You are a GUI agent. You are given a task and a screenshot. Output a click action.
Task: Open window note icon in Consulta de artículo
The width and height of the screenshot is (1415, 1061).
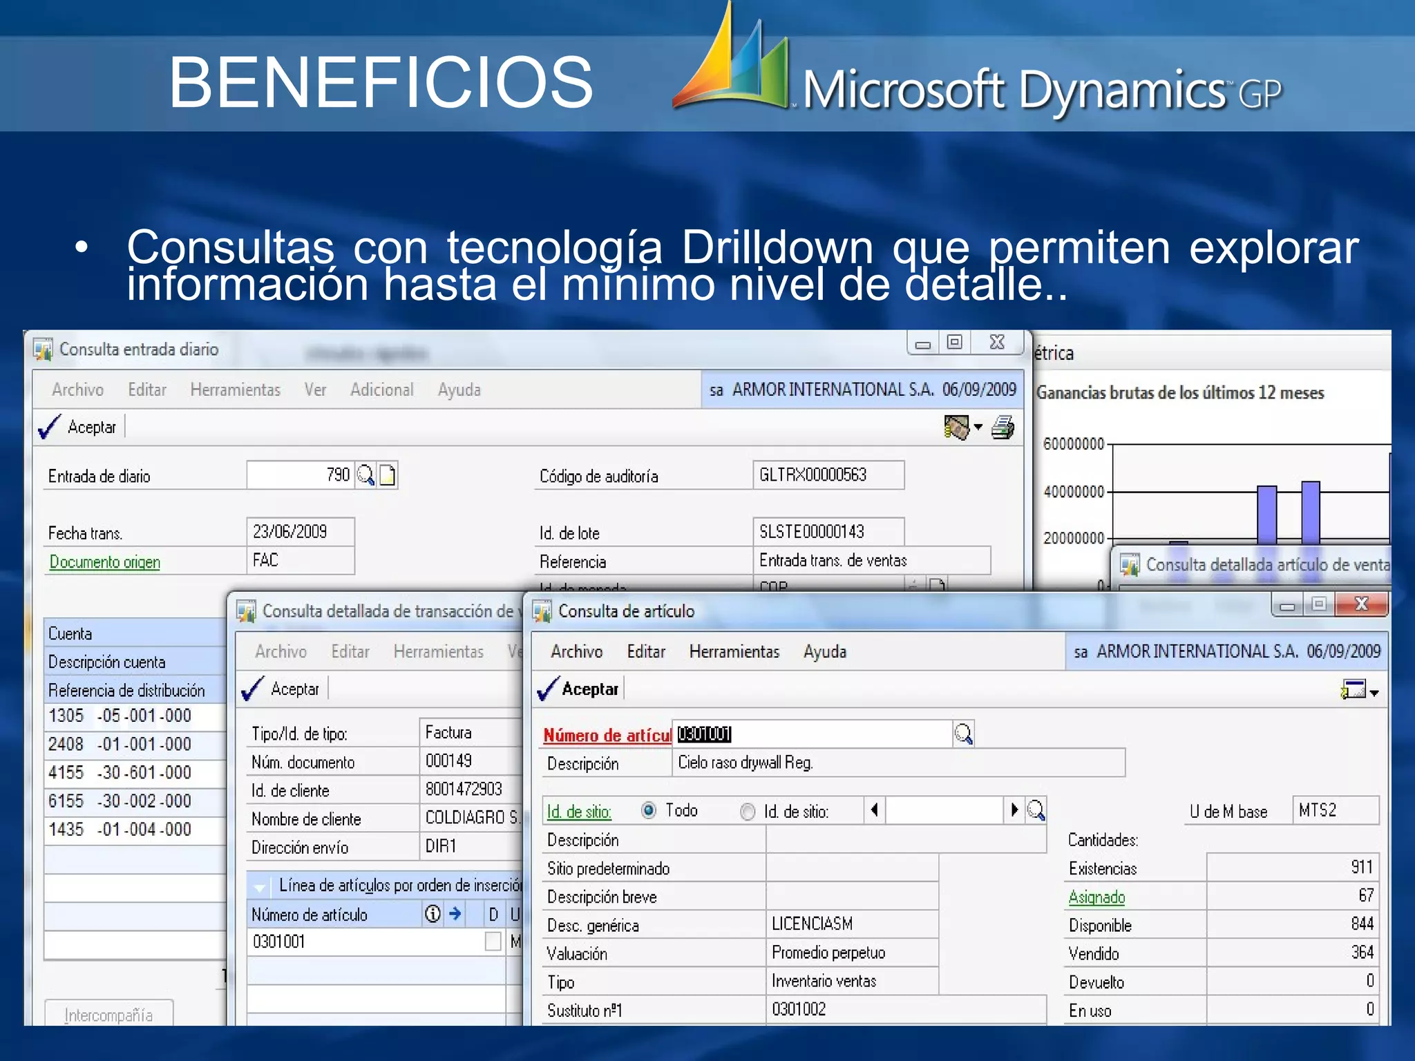(x=1354, y=689)
